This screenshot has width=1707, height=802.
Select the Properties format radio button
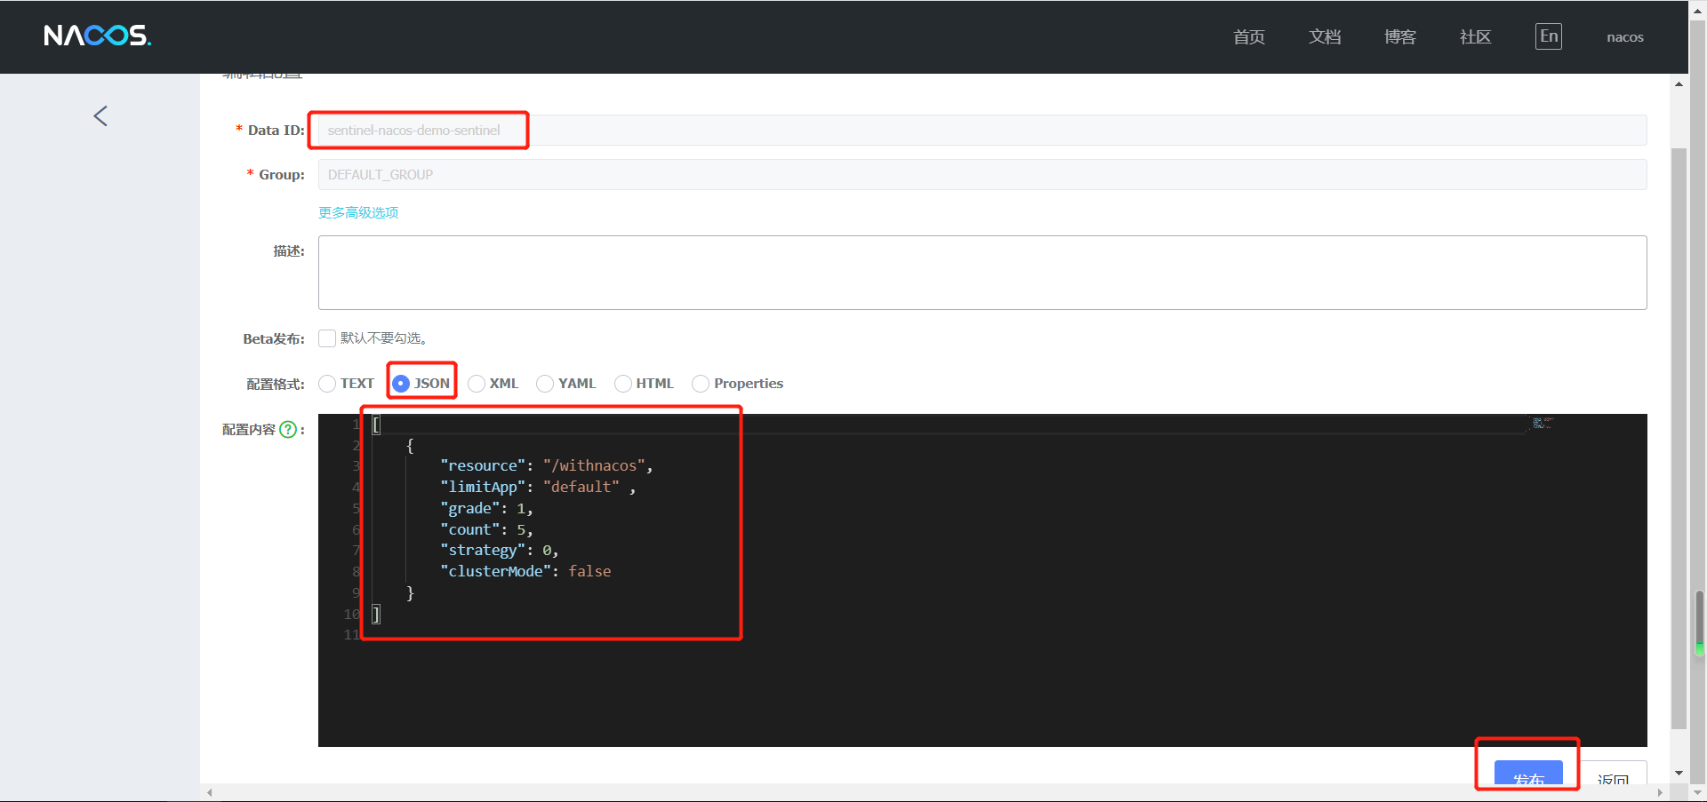click(x=701, y=384)
